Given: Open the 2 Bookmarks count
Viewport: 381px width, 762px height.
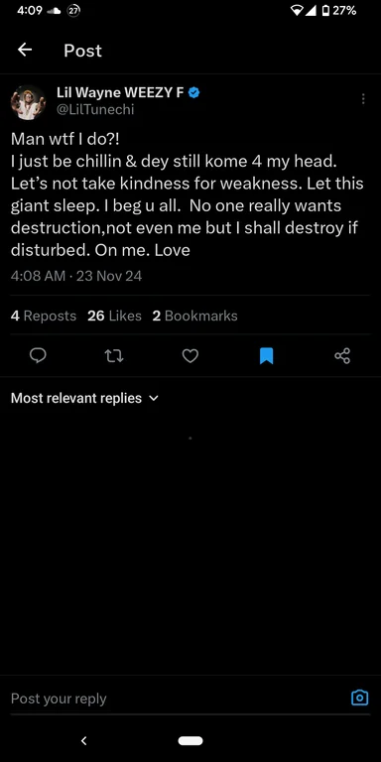Looking at the screenshot, I should 194,316.
